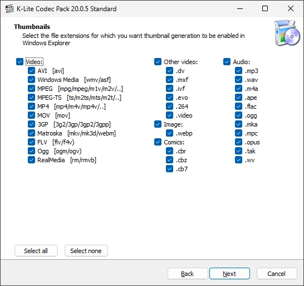Uncheck the .evo checkbox
304x286 pixels.
click(x=169, y=98)
